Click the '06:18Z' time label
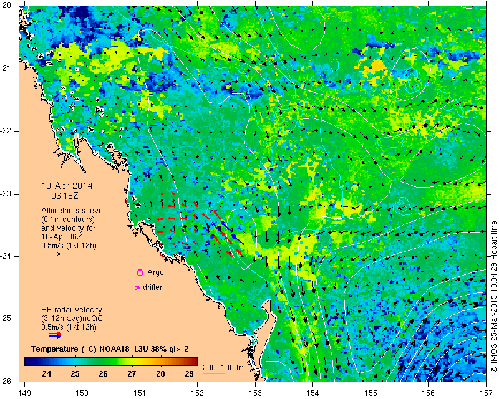Viewport: 499px width, 399px height. 65,196
